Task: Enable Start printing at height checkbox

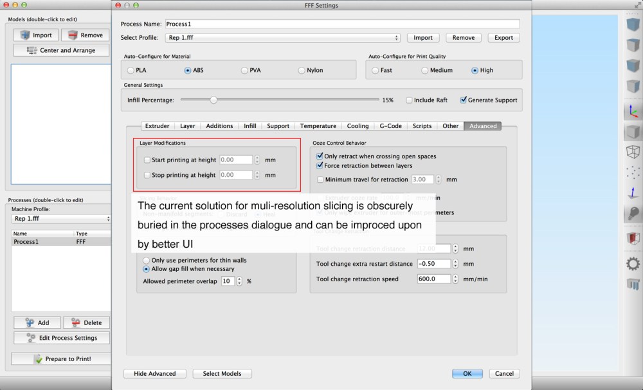Action: coord(147,160)
